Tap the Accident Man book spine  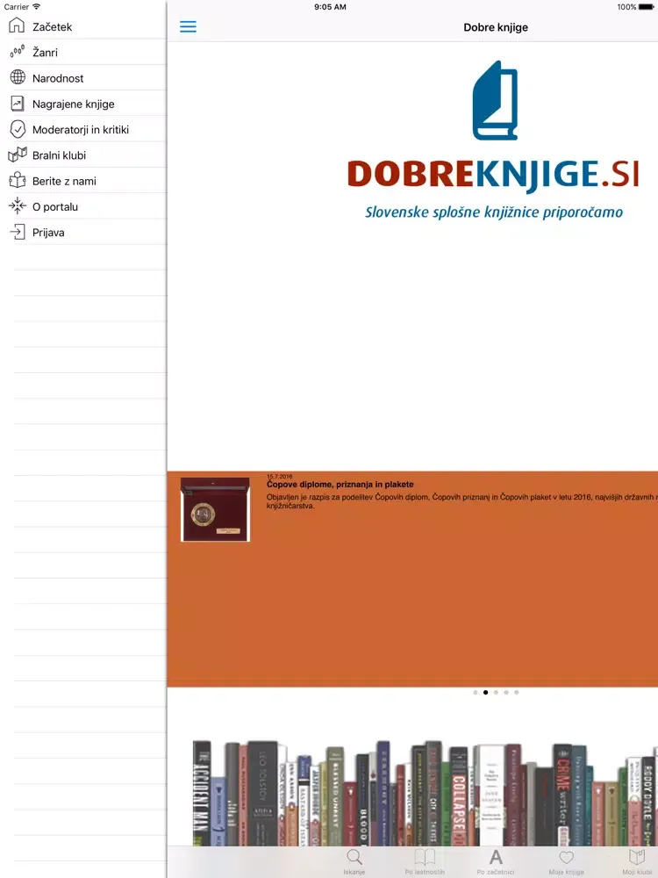[x=202, y=793]
